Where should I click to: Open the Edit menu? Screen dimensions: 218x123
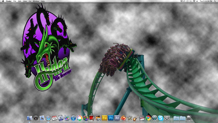click(20, 1)
